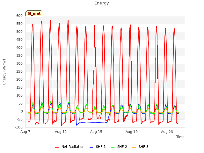Screen dimensions: 204x153
Task: Toggle the SHF 3 legend entry
Action: (x=140, y=147)
